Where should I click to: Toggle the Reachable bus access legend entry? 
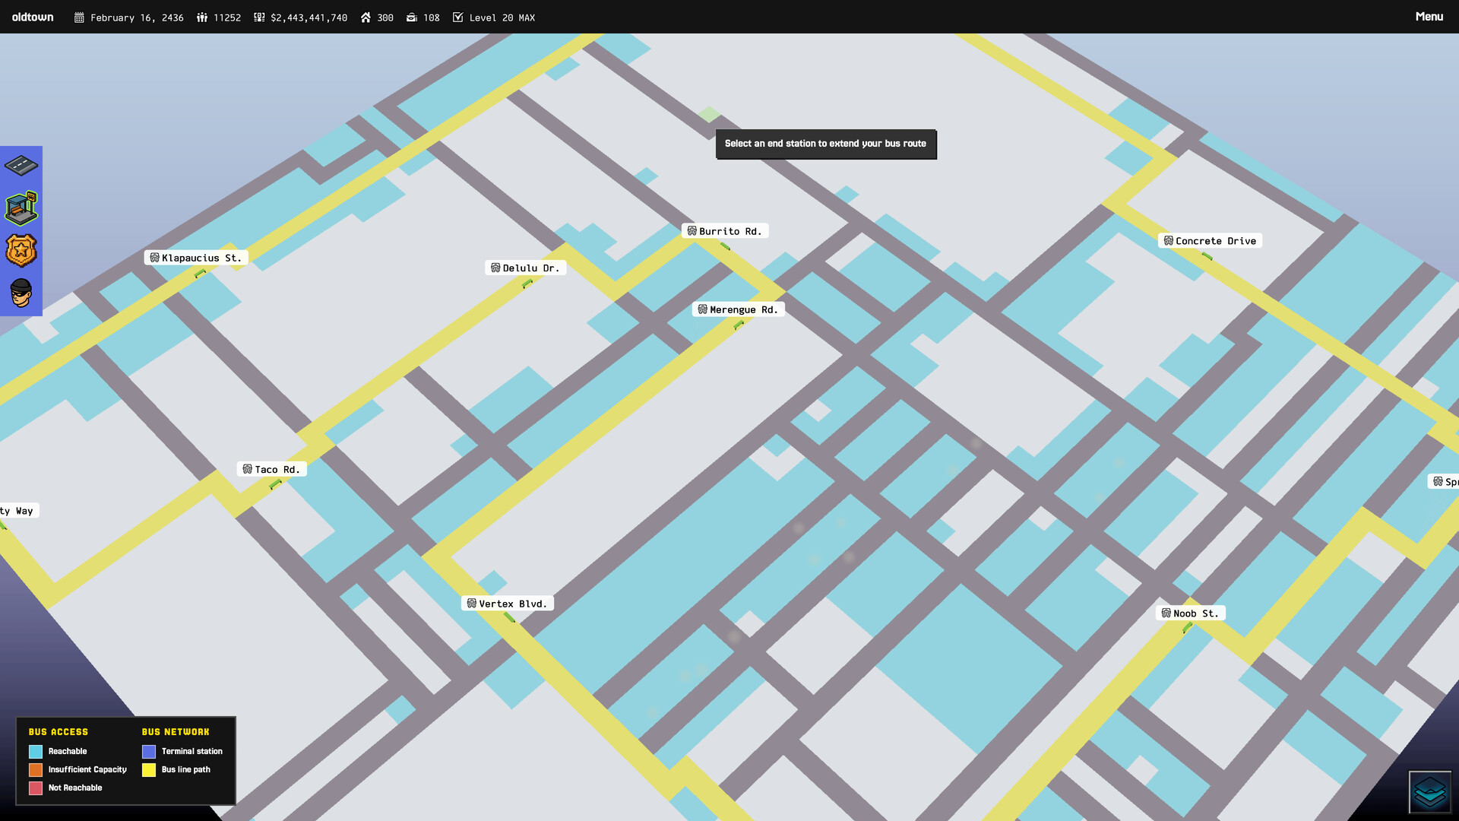(x=36, y=751)
